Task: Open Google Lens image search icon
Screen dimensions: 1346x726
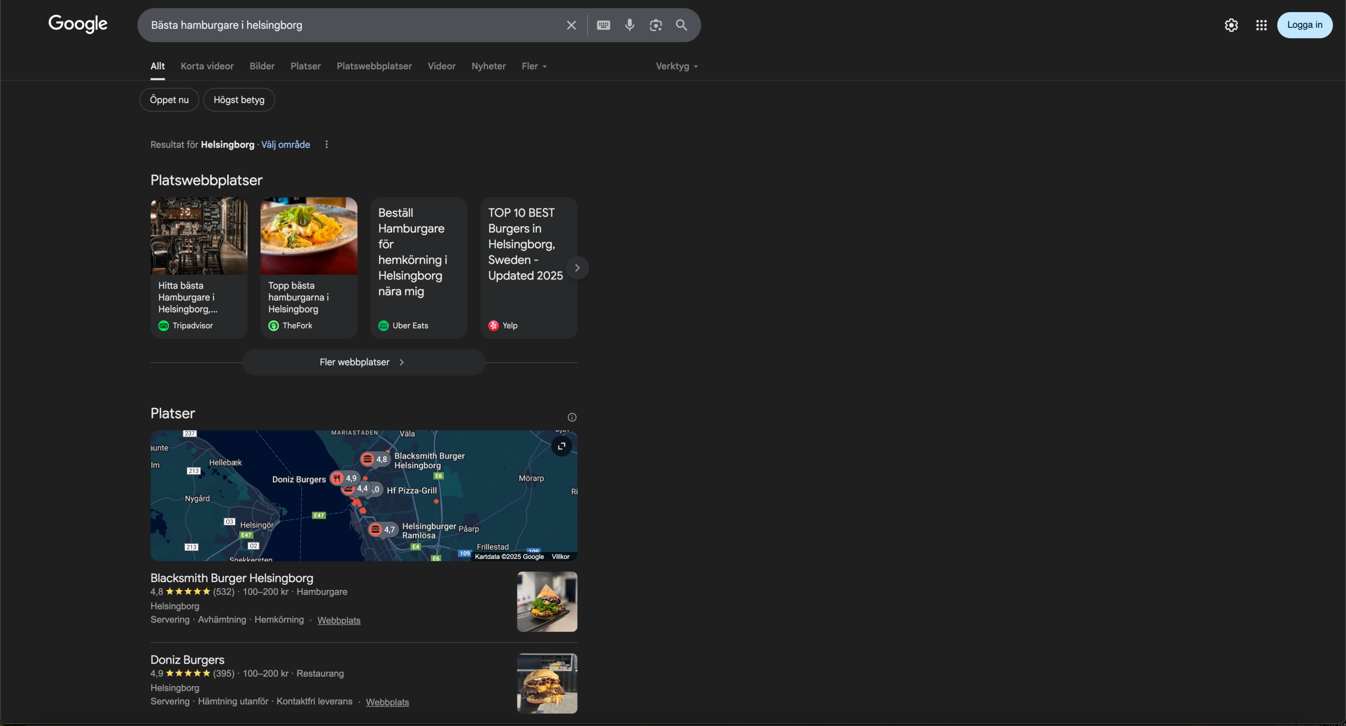Action: pyautogui.click(x=655, y=25)
